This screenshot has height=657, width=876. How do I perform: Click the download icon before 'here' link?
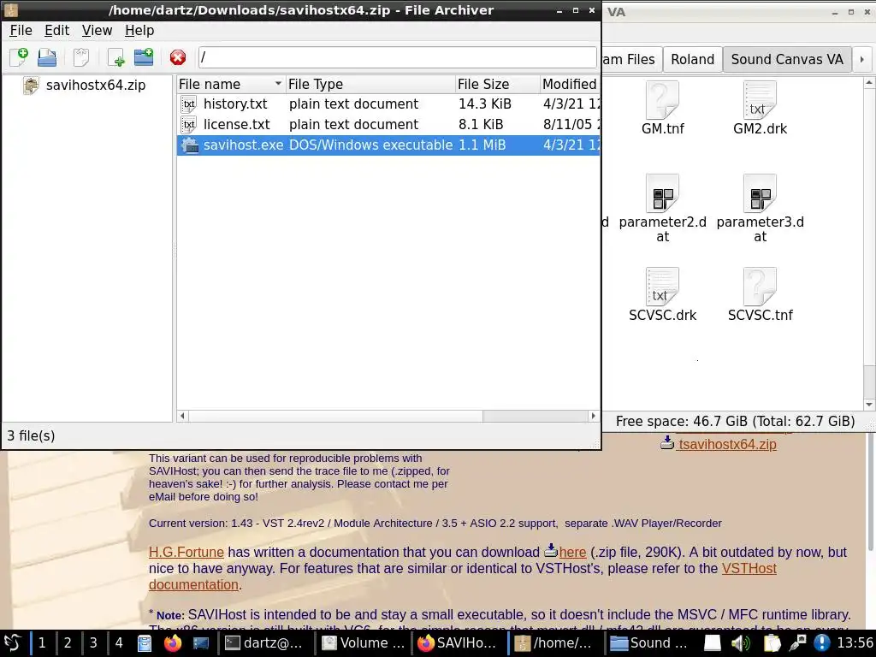[551, 551]
